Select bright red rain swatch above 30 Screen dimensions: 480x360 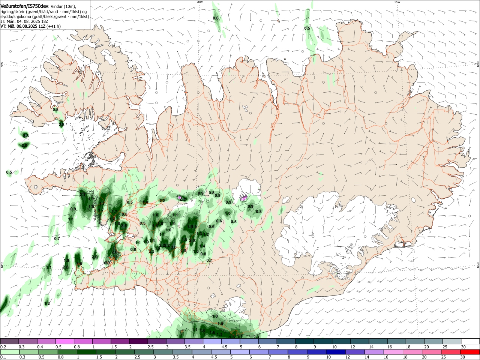470,352
